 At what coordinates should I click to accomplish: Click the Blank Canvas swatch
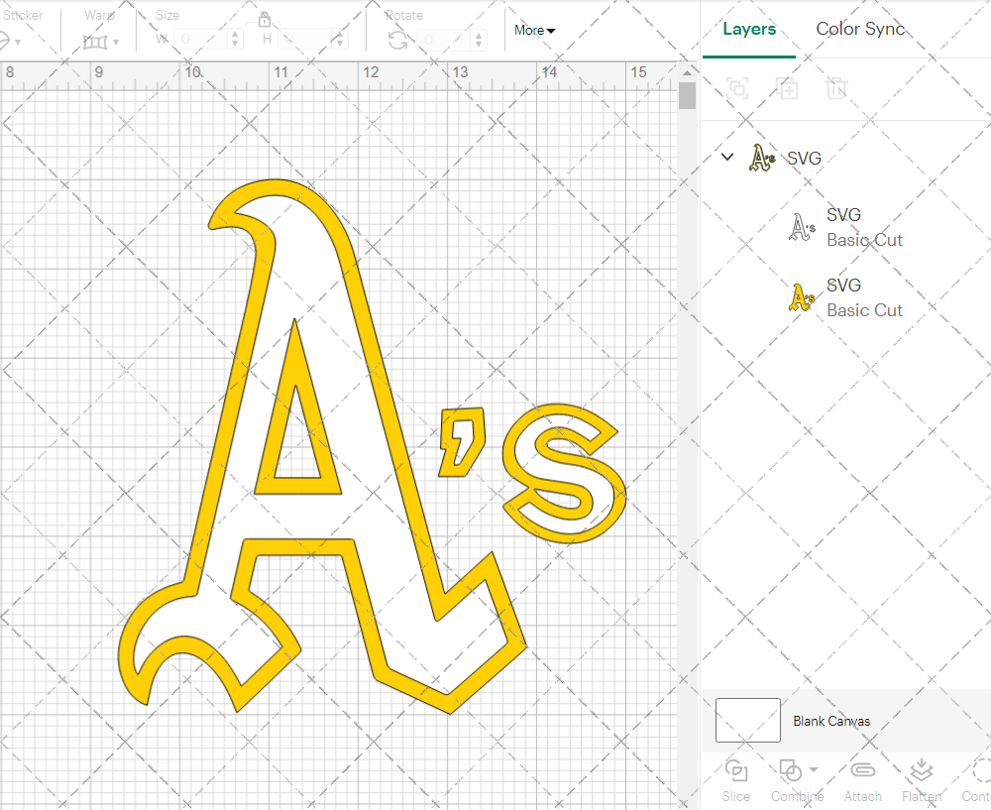(747, 720)
